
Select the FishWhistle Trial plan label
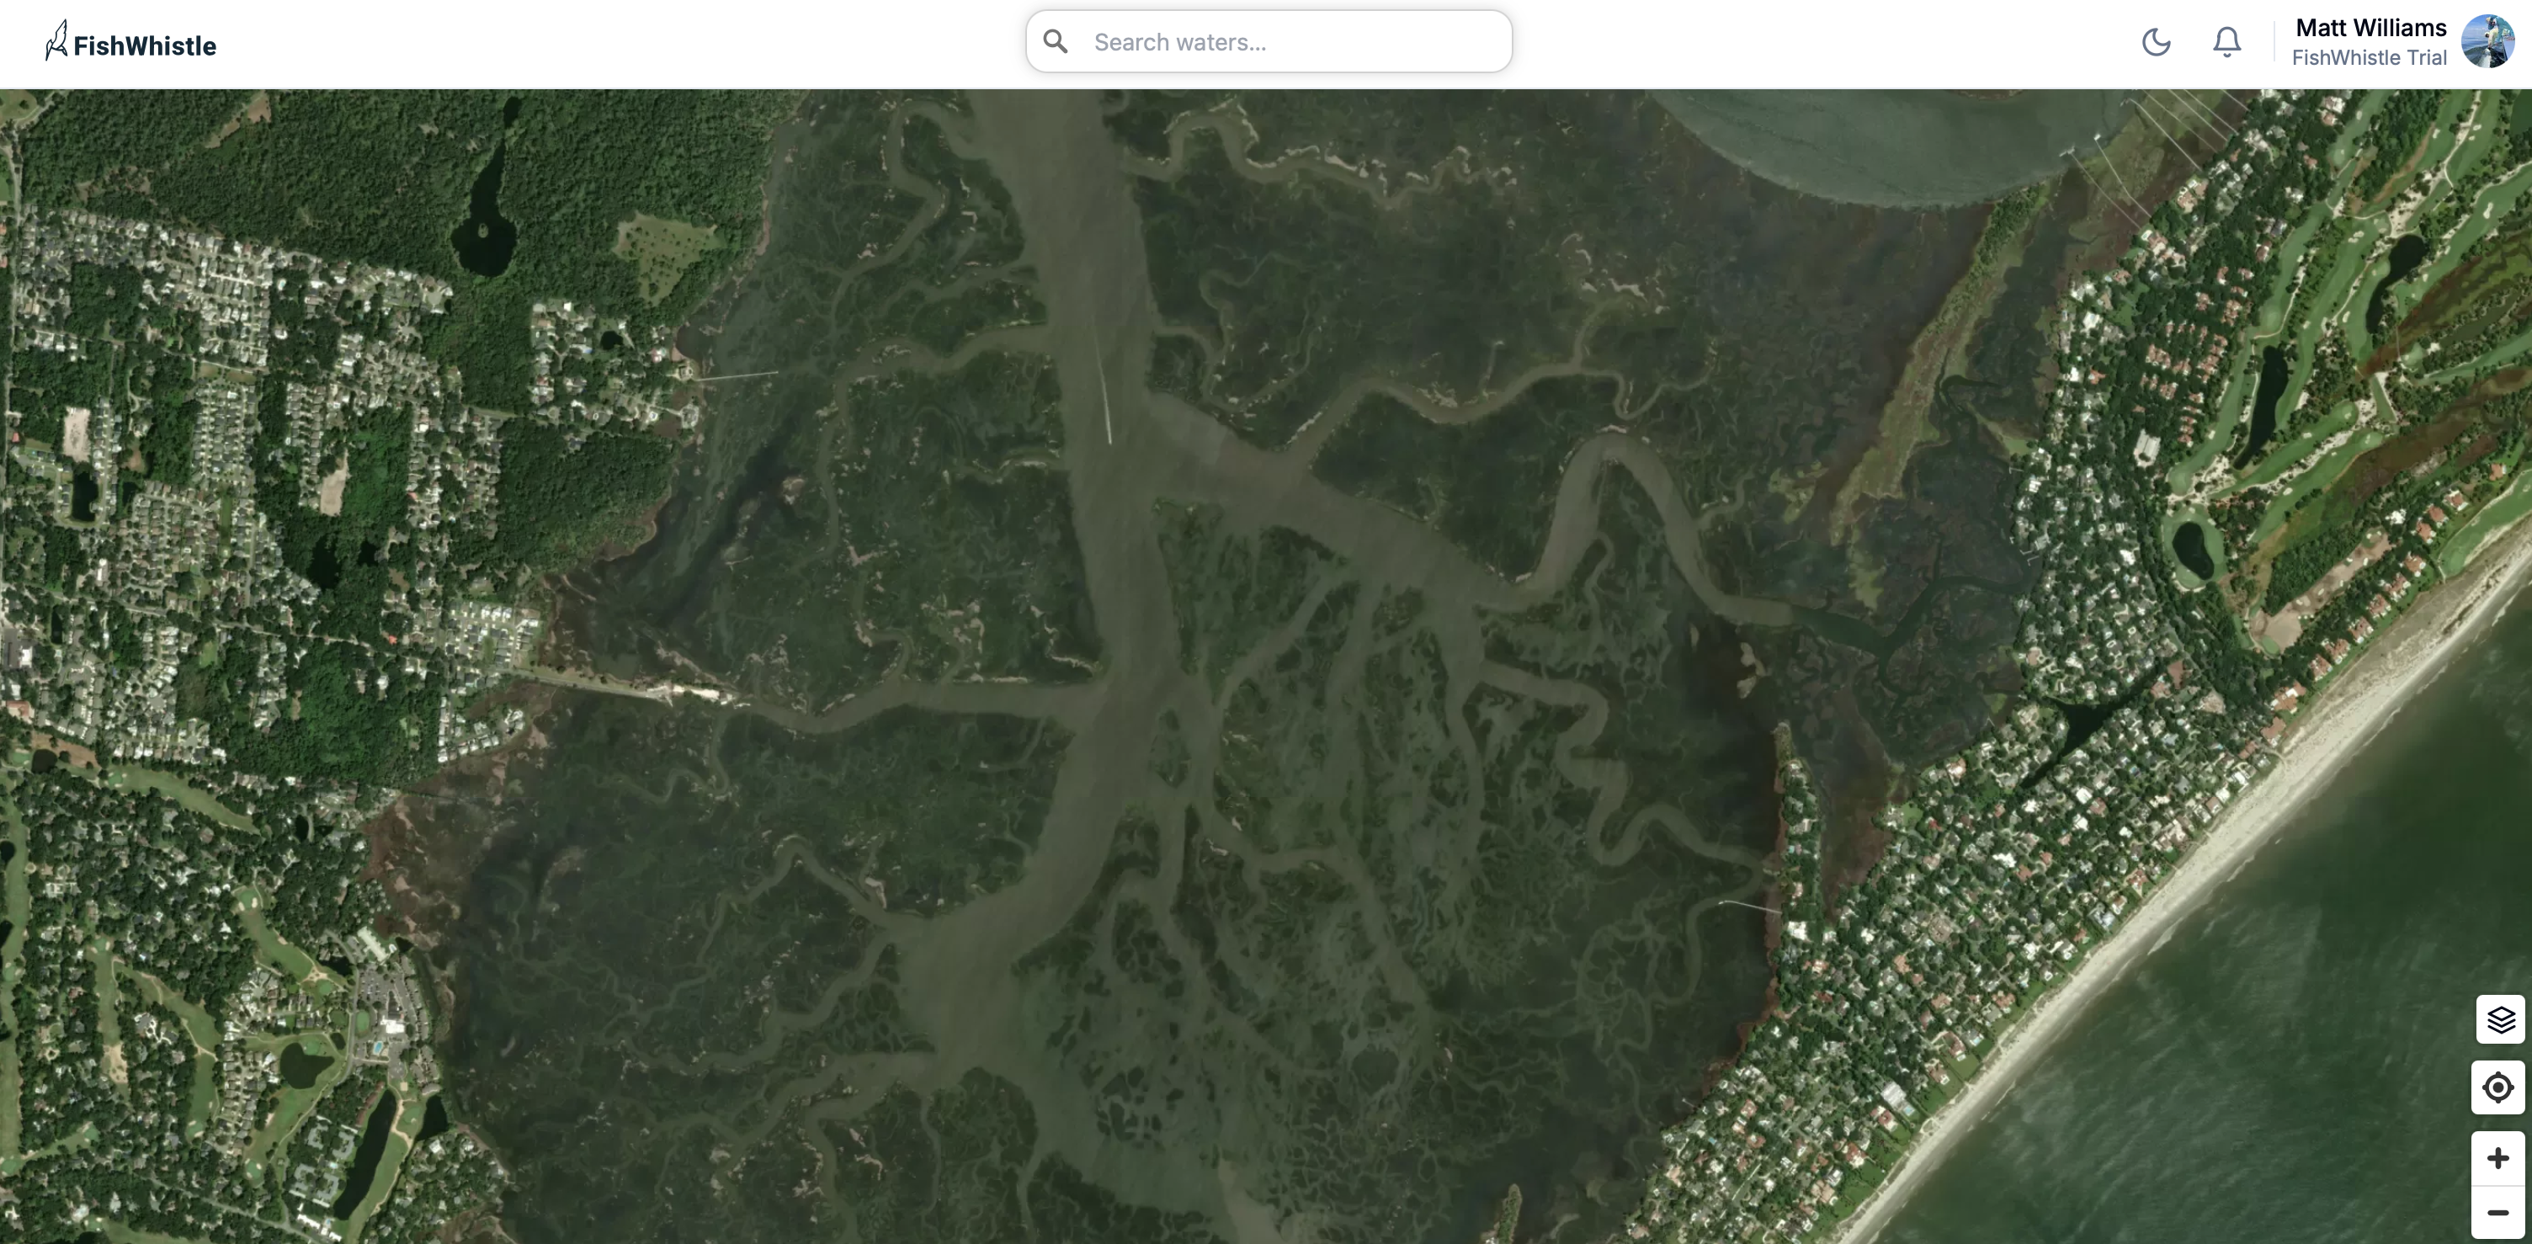(2369, 58)
